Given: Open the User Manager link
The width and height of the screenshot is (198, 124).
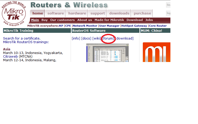Looking at the screenshot, I should [x=109, y=26].
